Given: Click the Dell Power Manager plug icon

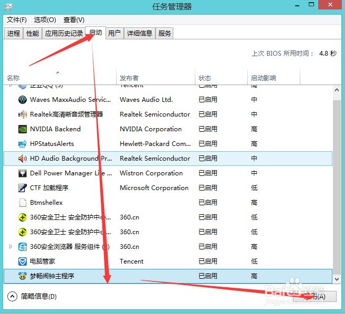Looking at the screenshot, I should click(x=23, y=173).
